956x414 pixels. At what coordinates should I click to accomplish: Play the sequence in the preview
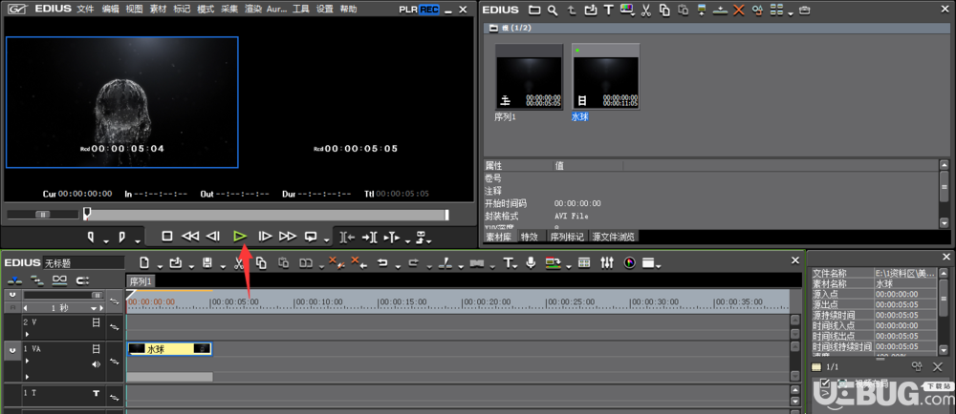pyautogui.click(x=240, y=237)
